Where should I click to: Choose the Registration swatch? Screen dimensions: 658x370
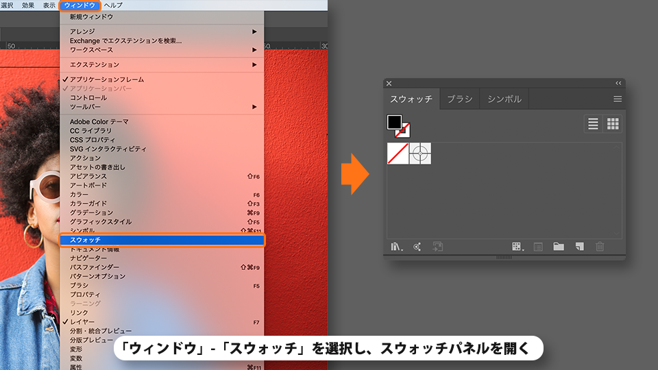tap(420, 153)
